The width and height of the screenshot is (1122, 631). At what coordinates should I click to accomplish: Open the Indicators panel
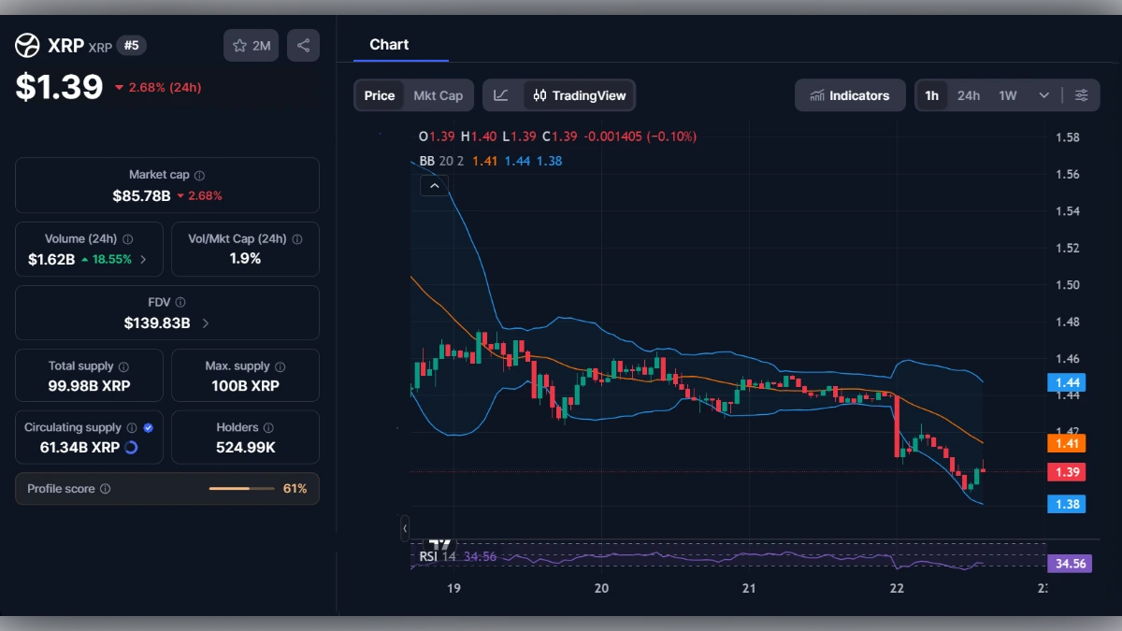[849, 94]
